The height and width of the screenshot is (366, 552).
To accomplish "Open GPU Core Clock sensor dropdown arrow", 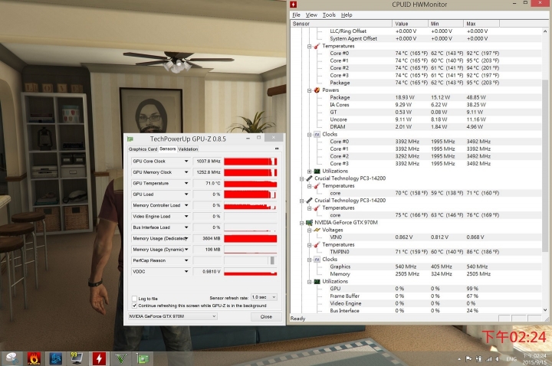I will tap(186, 161).
